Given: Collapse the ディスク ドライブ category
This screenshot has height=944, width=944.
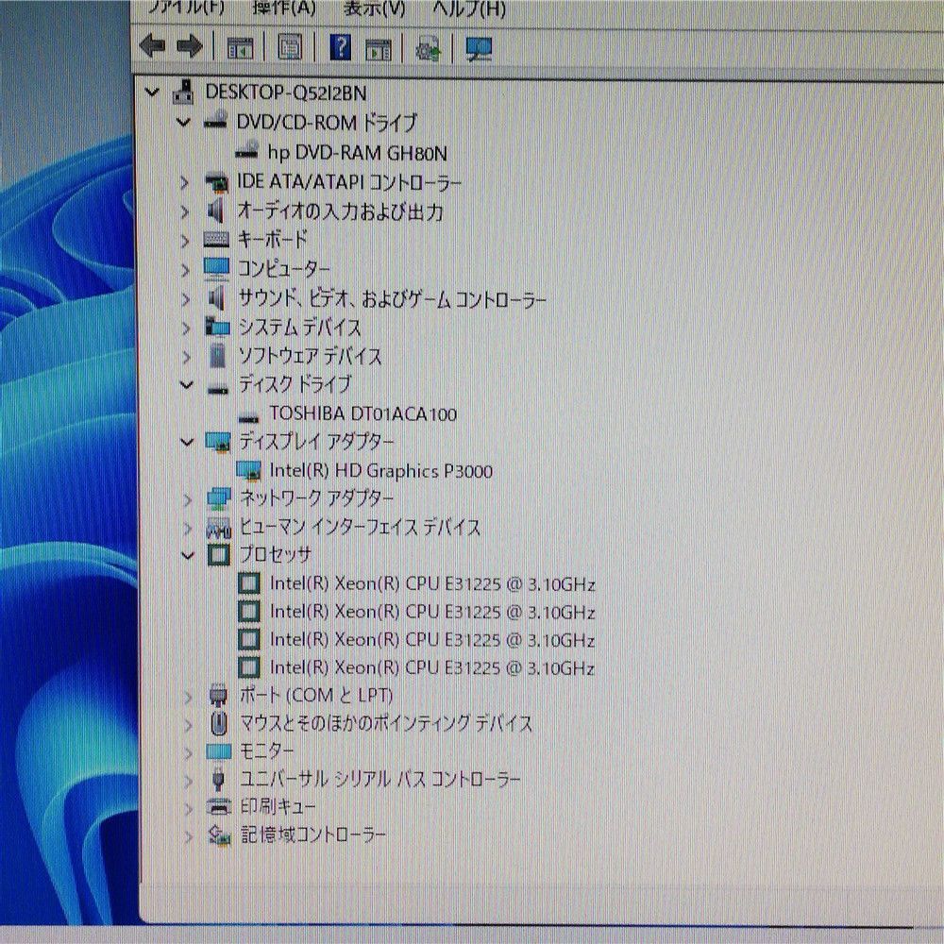Looking at the screenshot, I should [187, 384].
